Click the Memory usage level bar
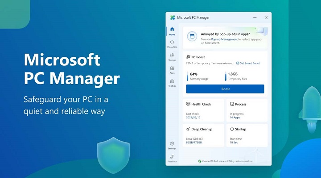 click(187, 77)
